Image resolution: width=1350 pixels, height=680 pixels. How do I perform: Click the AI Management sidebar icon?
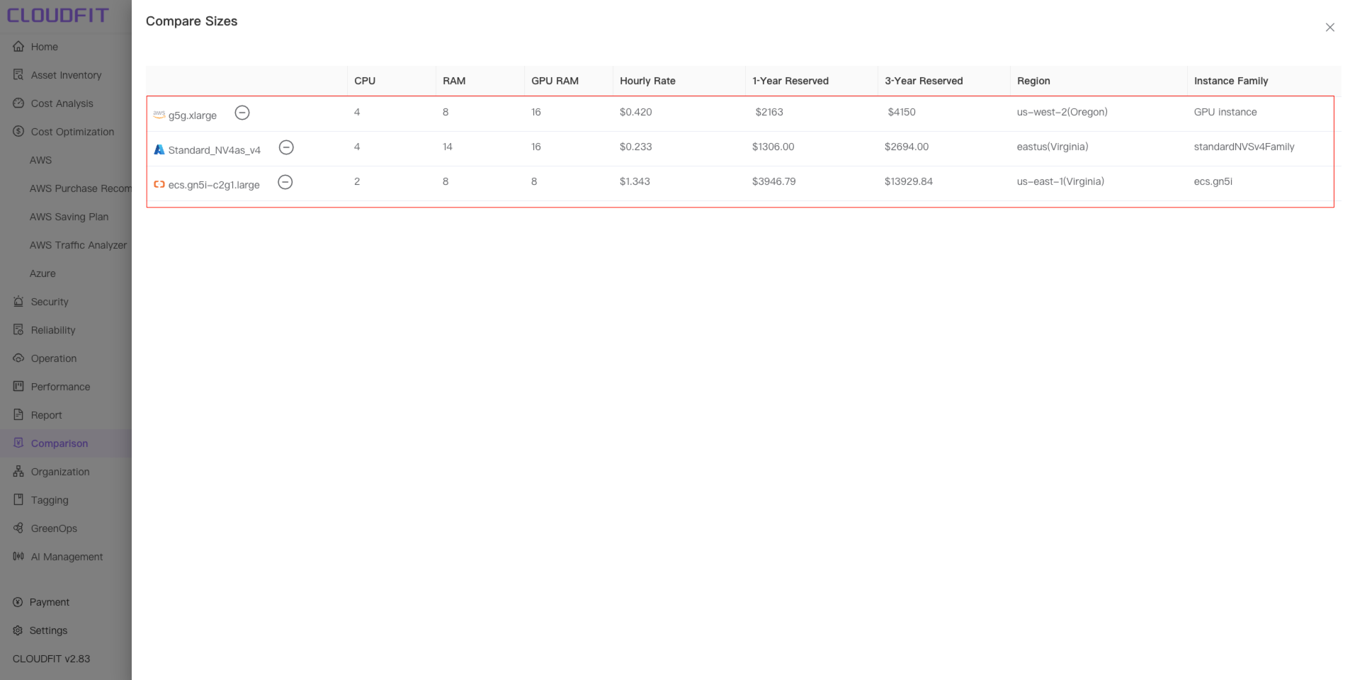[18, 556]
